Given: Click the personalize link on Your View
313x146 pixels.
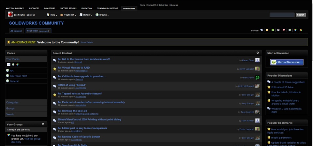Looking at the screenshot, I should (44, 31).
